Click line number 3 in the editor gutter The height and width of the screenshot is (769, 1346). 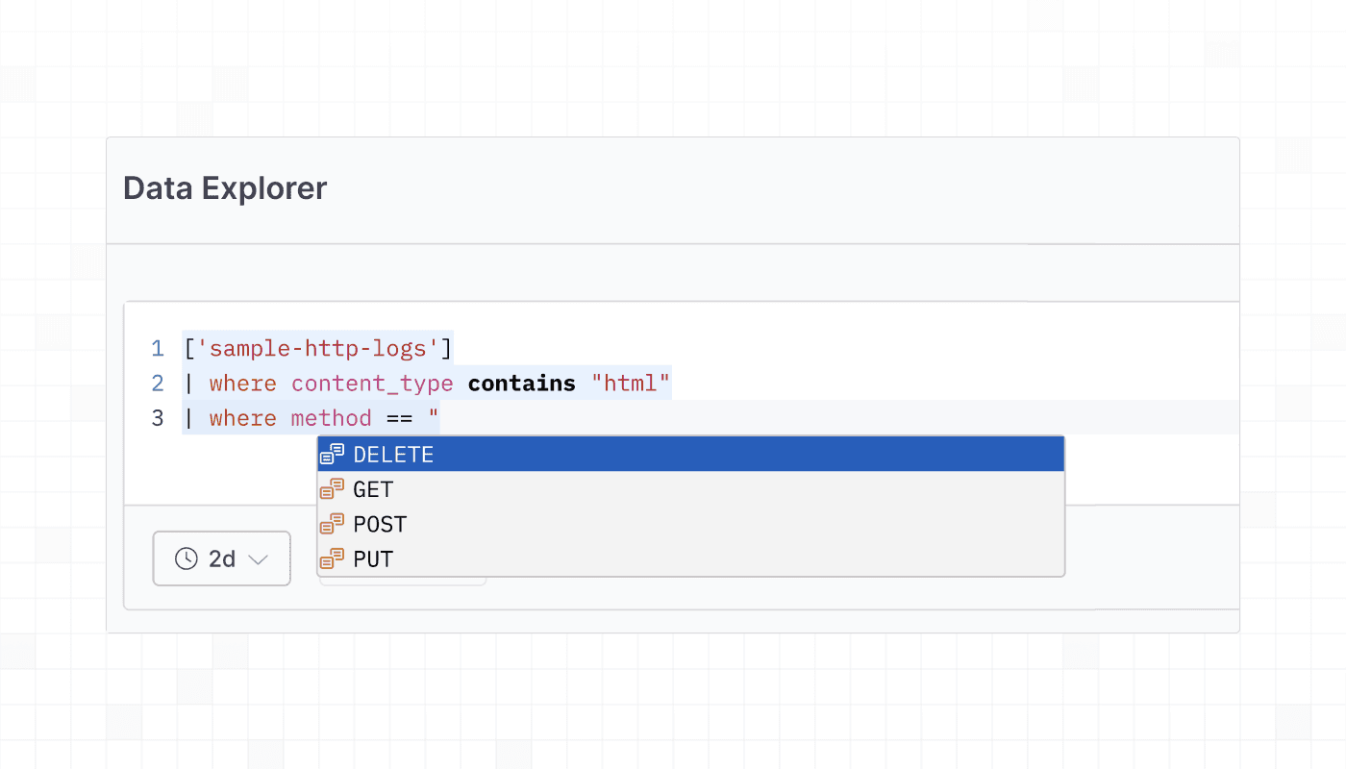[x=158, y=418]
